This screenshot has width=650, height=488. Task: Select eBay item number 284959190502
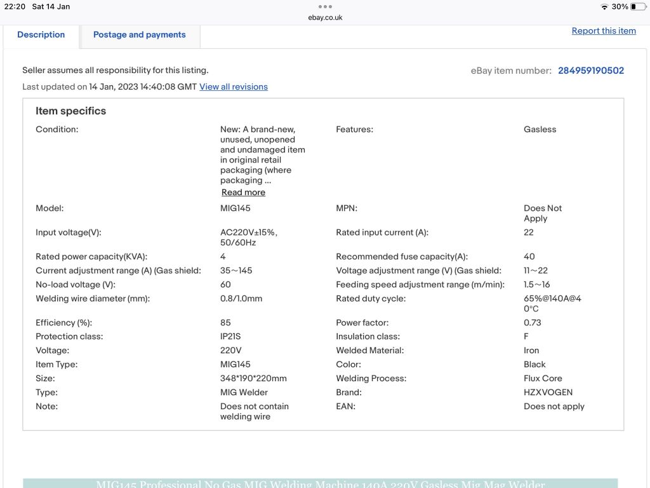591,71
